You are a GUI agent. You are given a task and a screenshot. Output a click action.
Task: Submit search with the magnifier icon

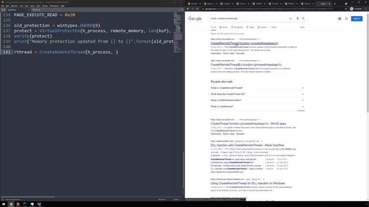click(x=303, y=18)
